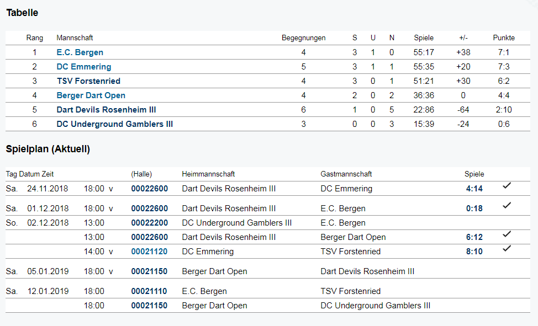Click the "v" marker next to 14:00
538x326 pixels.
point(110,252)
